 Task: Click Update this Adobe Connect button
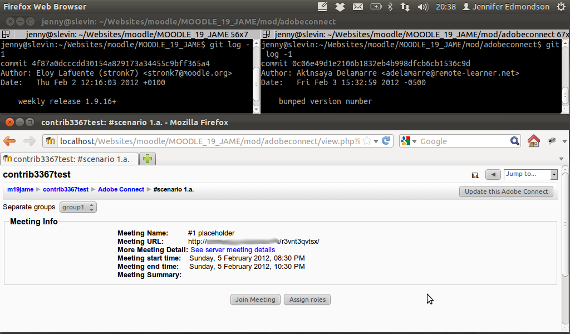[506, 191]
